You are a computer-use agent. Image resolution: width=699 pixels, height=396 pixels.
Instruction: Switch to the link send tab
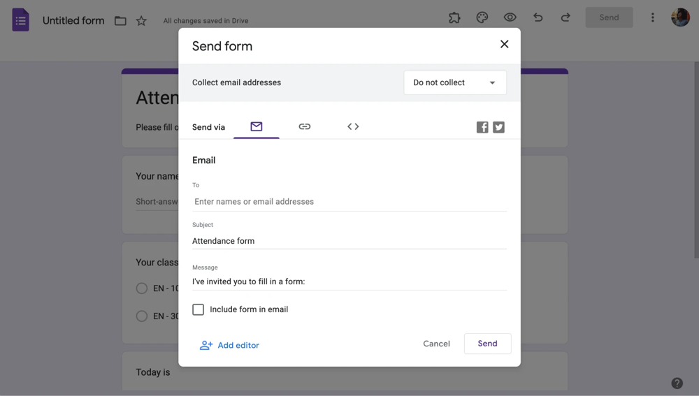tap(305, 126)
